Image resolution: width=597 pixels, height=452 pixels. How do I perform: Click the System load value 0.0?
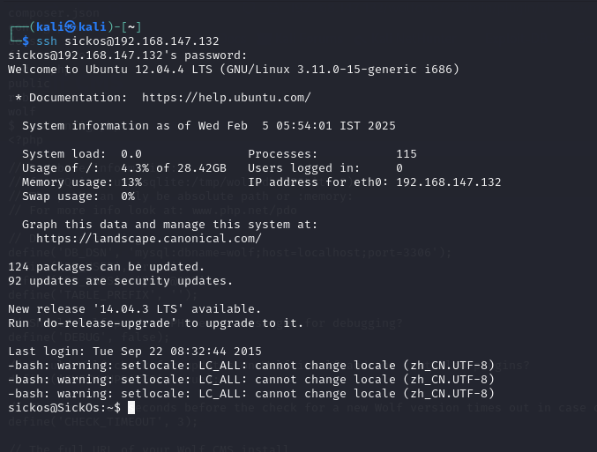pyautogui.click(x=131, y=153)
